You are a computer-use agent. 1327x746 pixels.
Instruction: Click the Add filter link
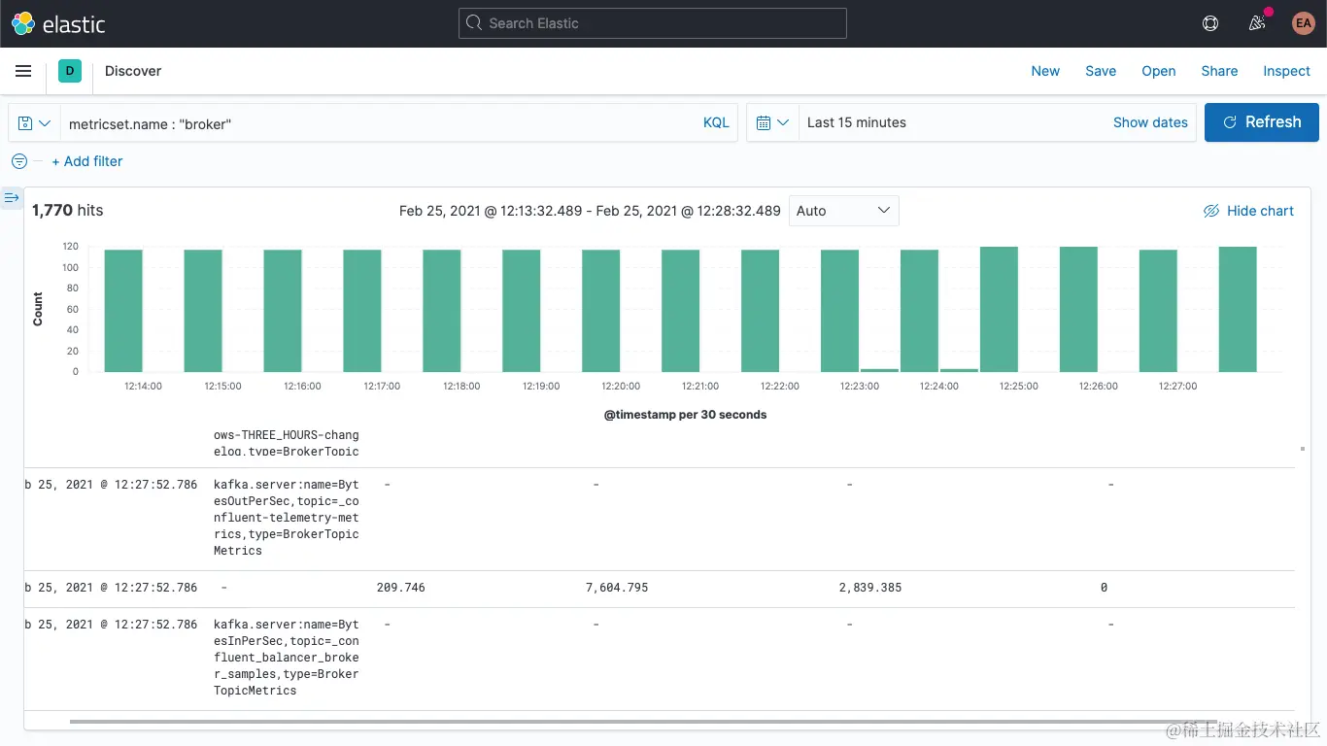tap(87, 161)
